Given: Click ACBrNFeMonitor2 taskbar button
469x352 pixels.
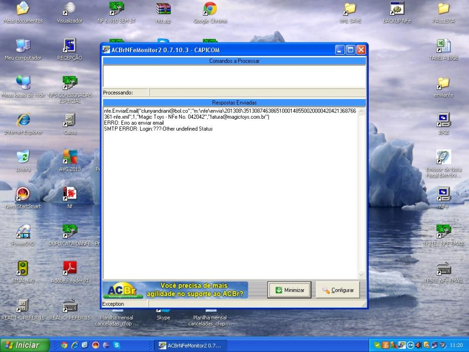Looking at the screenshot, I should 190,345.
